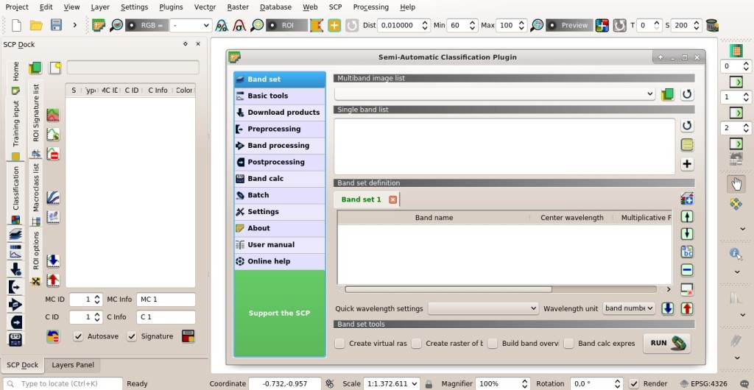Open project with the folder icon
Viewport: 754px width, 390px height.
click(x=36, y=25)
